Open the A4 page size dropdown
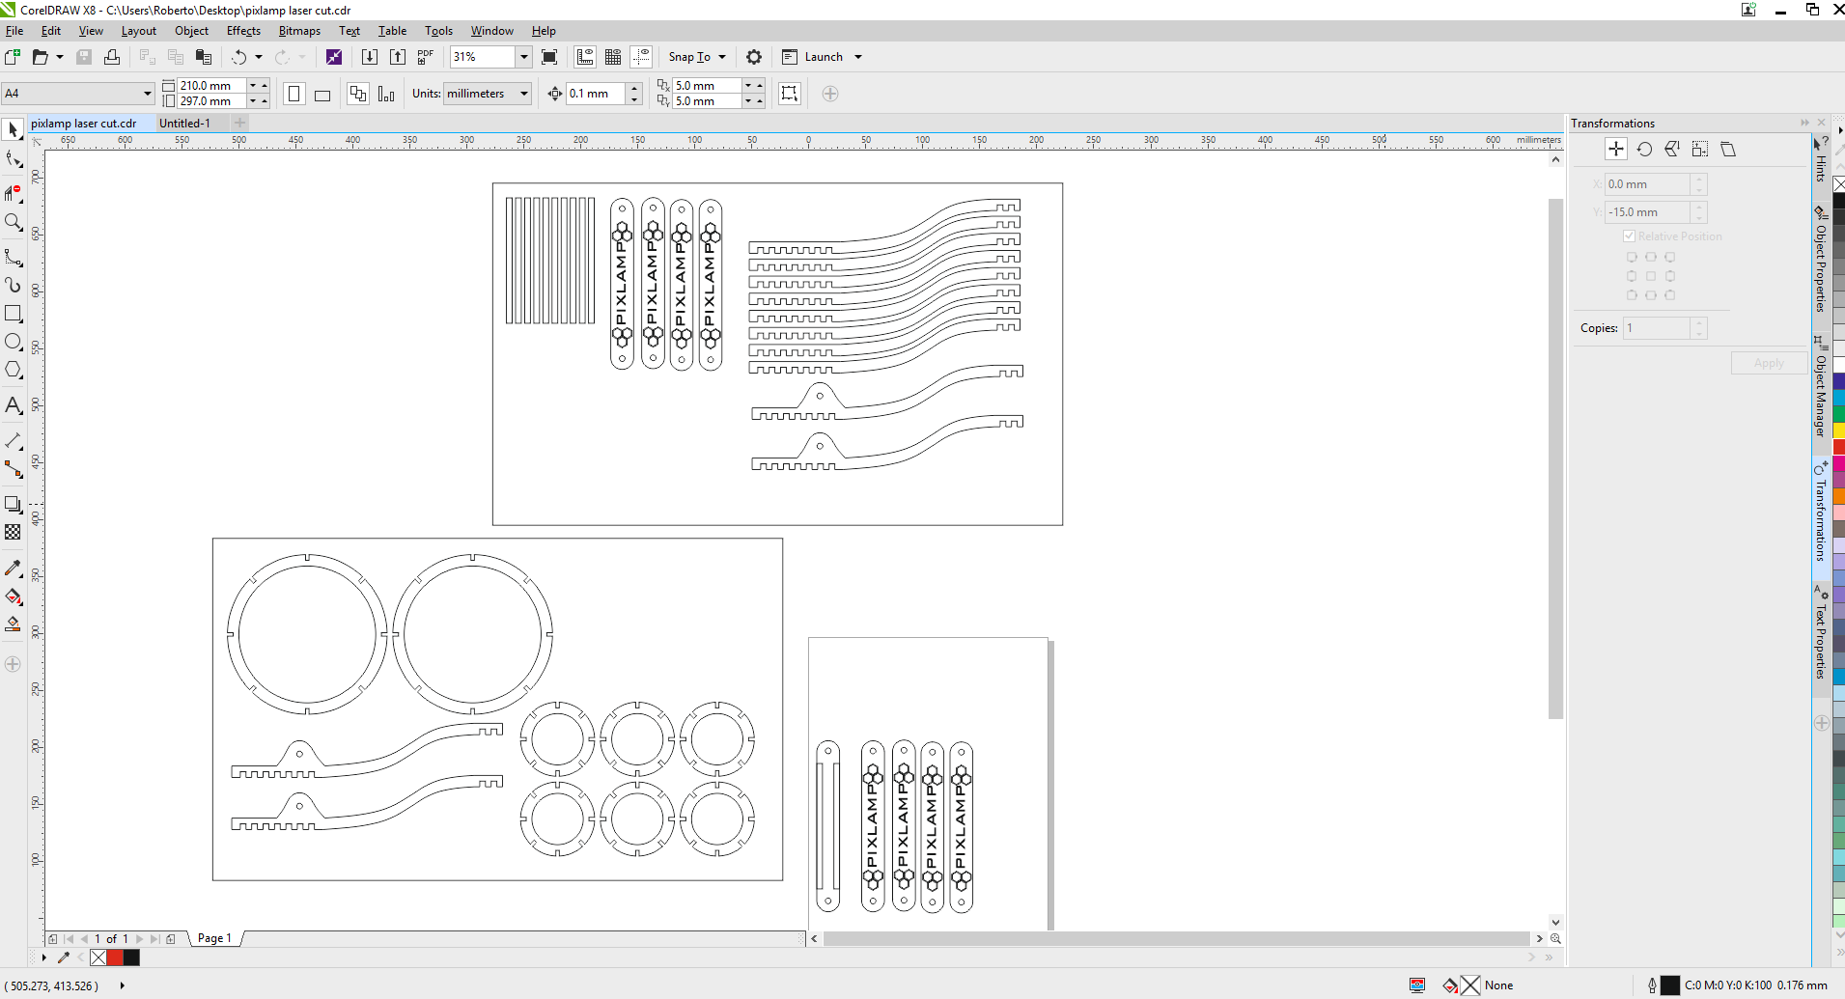The width and height of the screenshot is (1845, 999). pos(148,94)
